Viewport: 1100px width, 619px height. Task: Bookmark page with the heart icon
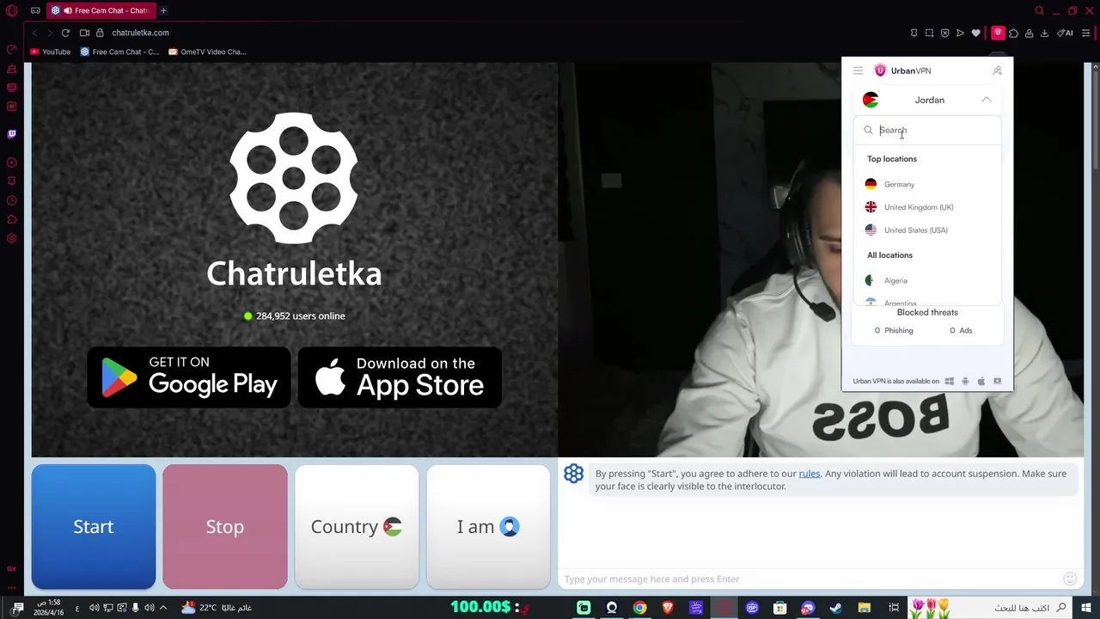975,33
